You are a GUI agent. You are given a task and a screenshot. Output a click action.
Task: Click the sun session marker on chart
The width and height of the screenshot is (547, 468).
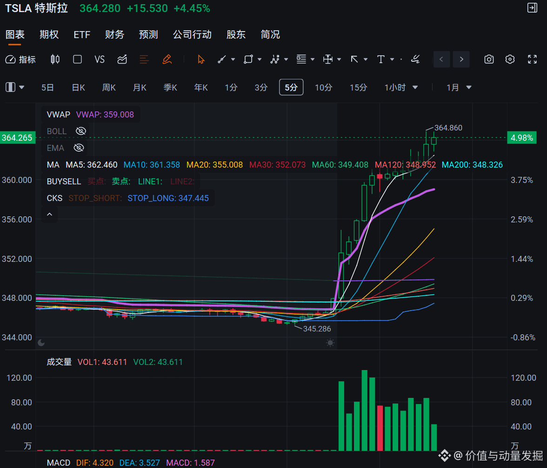[330, 343]
